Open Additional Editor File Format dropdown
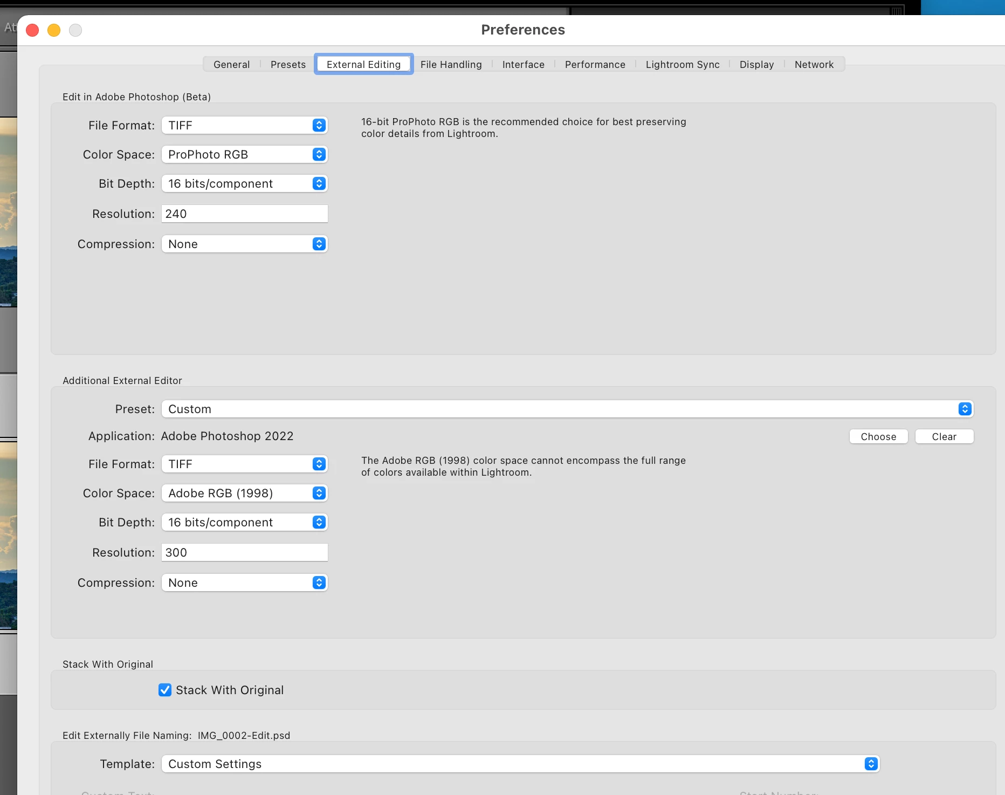This screenshot has height=795, width=1005. [245, 464]
